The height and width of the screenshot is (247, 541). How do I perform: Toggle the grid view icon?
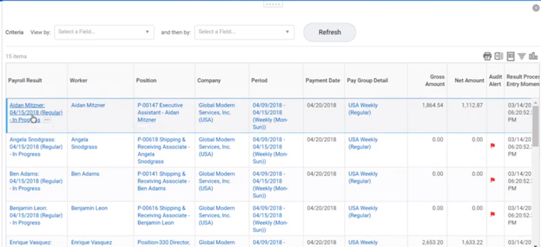(511, 56)
